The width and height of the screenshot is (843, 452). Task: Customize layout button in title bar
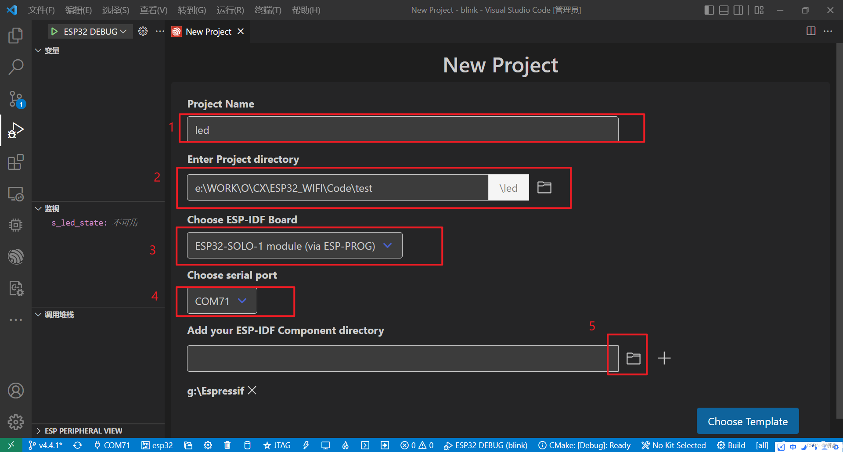click(759, 10)
